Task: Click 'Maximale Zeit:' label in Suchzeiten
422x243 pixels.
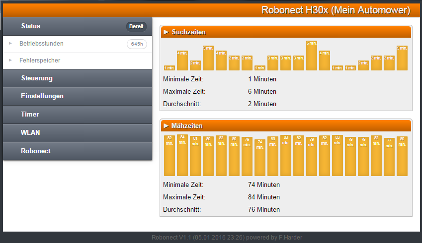Action: click(x=184, y=92)
